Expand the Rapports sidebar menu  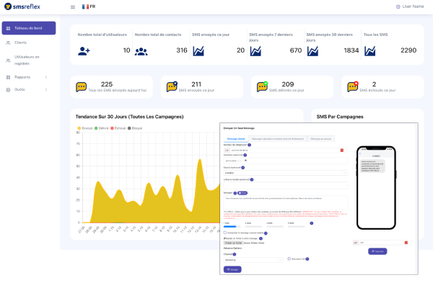pyautogui.click(x=27, y=77)
